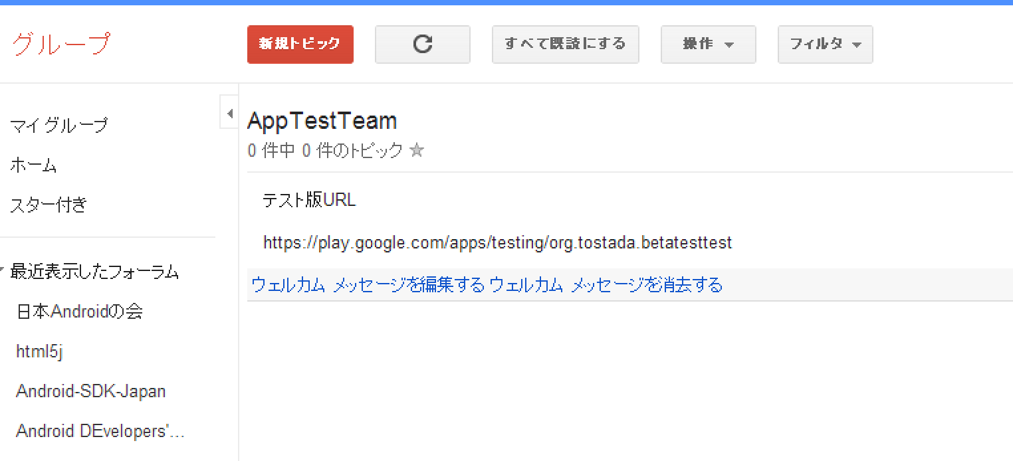Open the Play beta testing URL link
Viewport: 1013px width, 461px height.
[497, 242]
